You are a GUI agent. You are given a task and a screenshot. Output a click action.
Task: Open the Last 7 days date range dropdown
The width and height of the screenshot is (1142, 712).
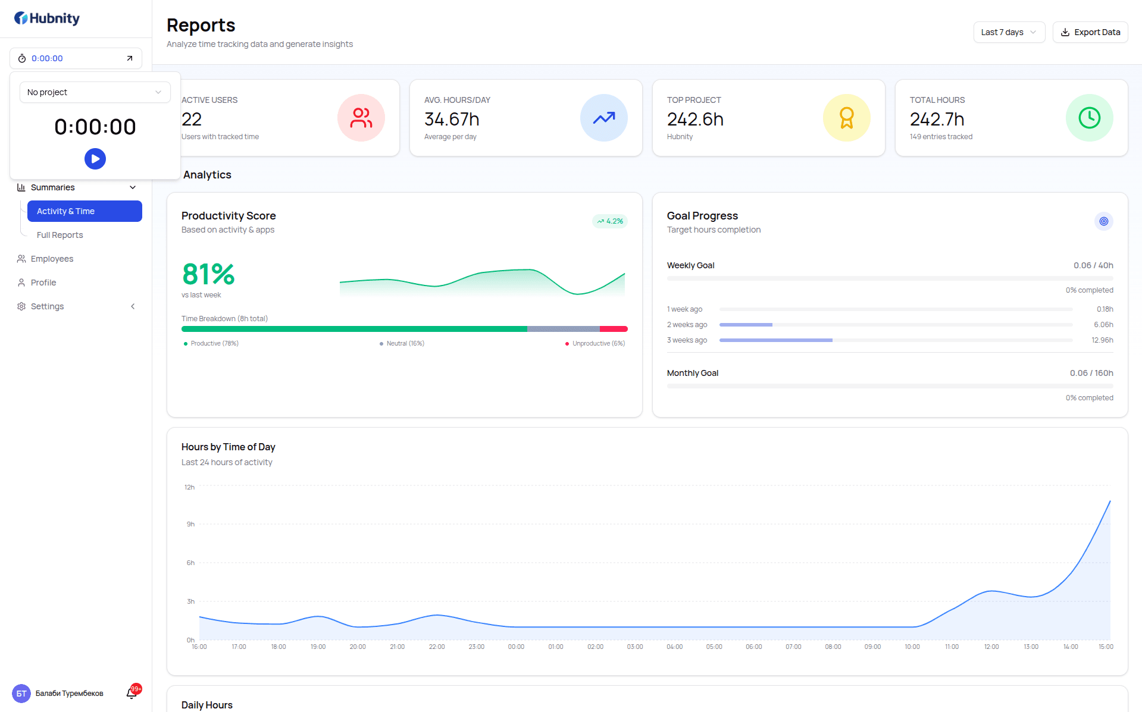pos(1009,32)
